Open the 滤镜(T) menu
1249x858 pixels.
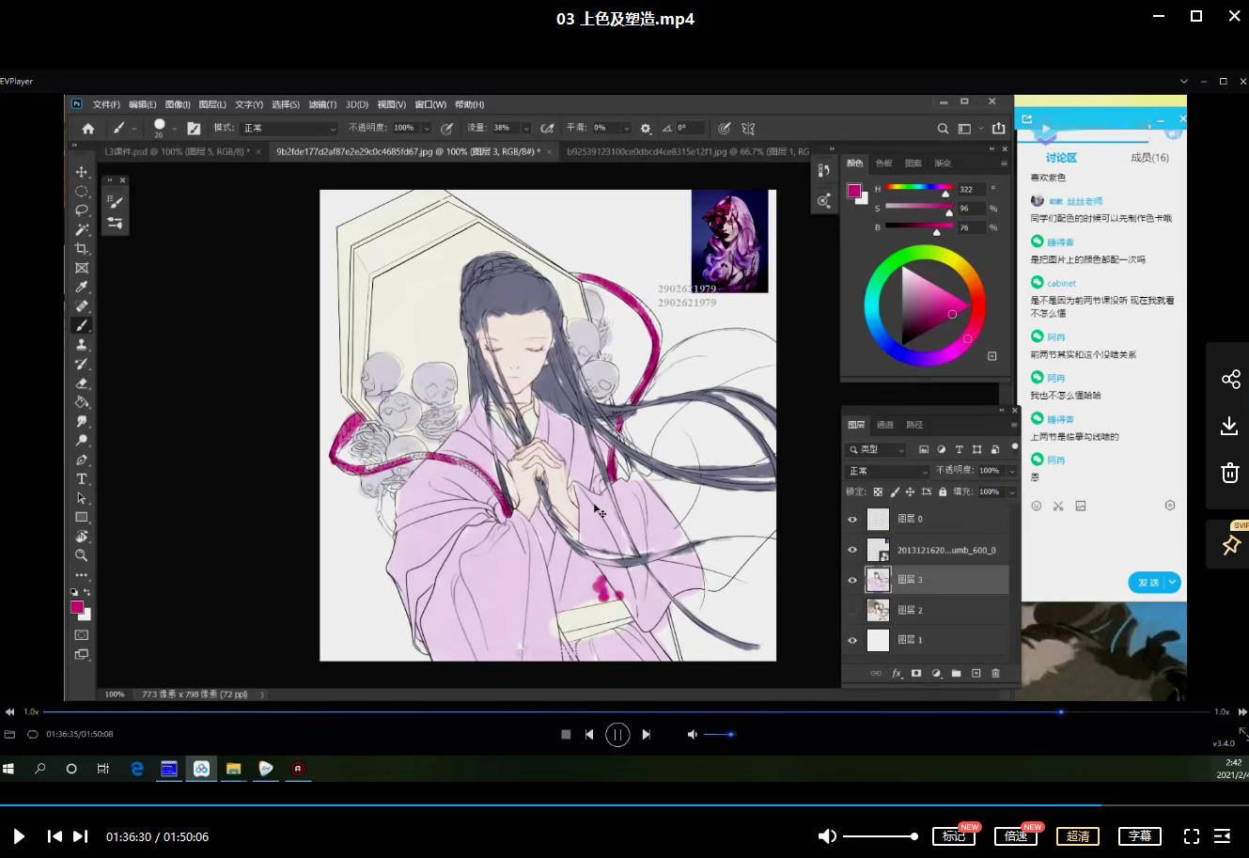322,104
